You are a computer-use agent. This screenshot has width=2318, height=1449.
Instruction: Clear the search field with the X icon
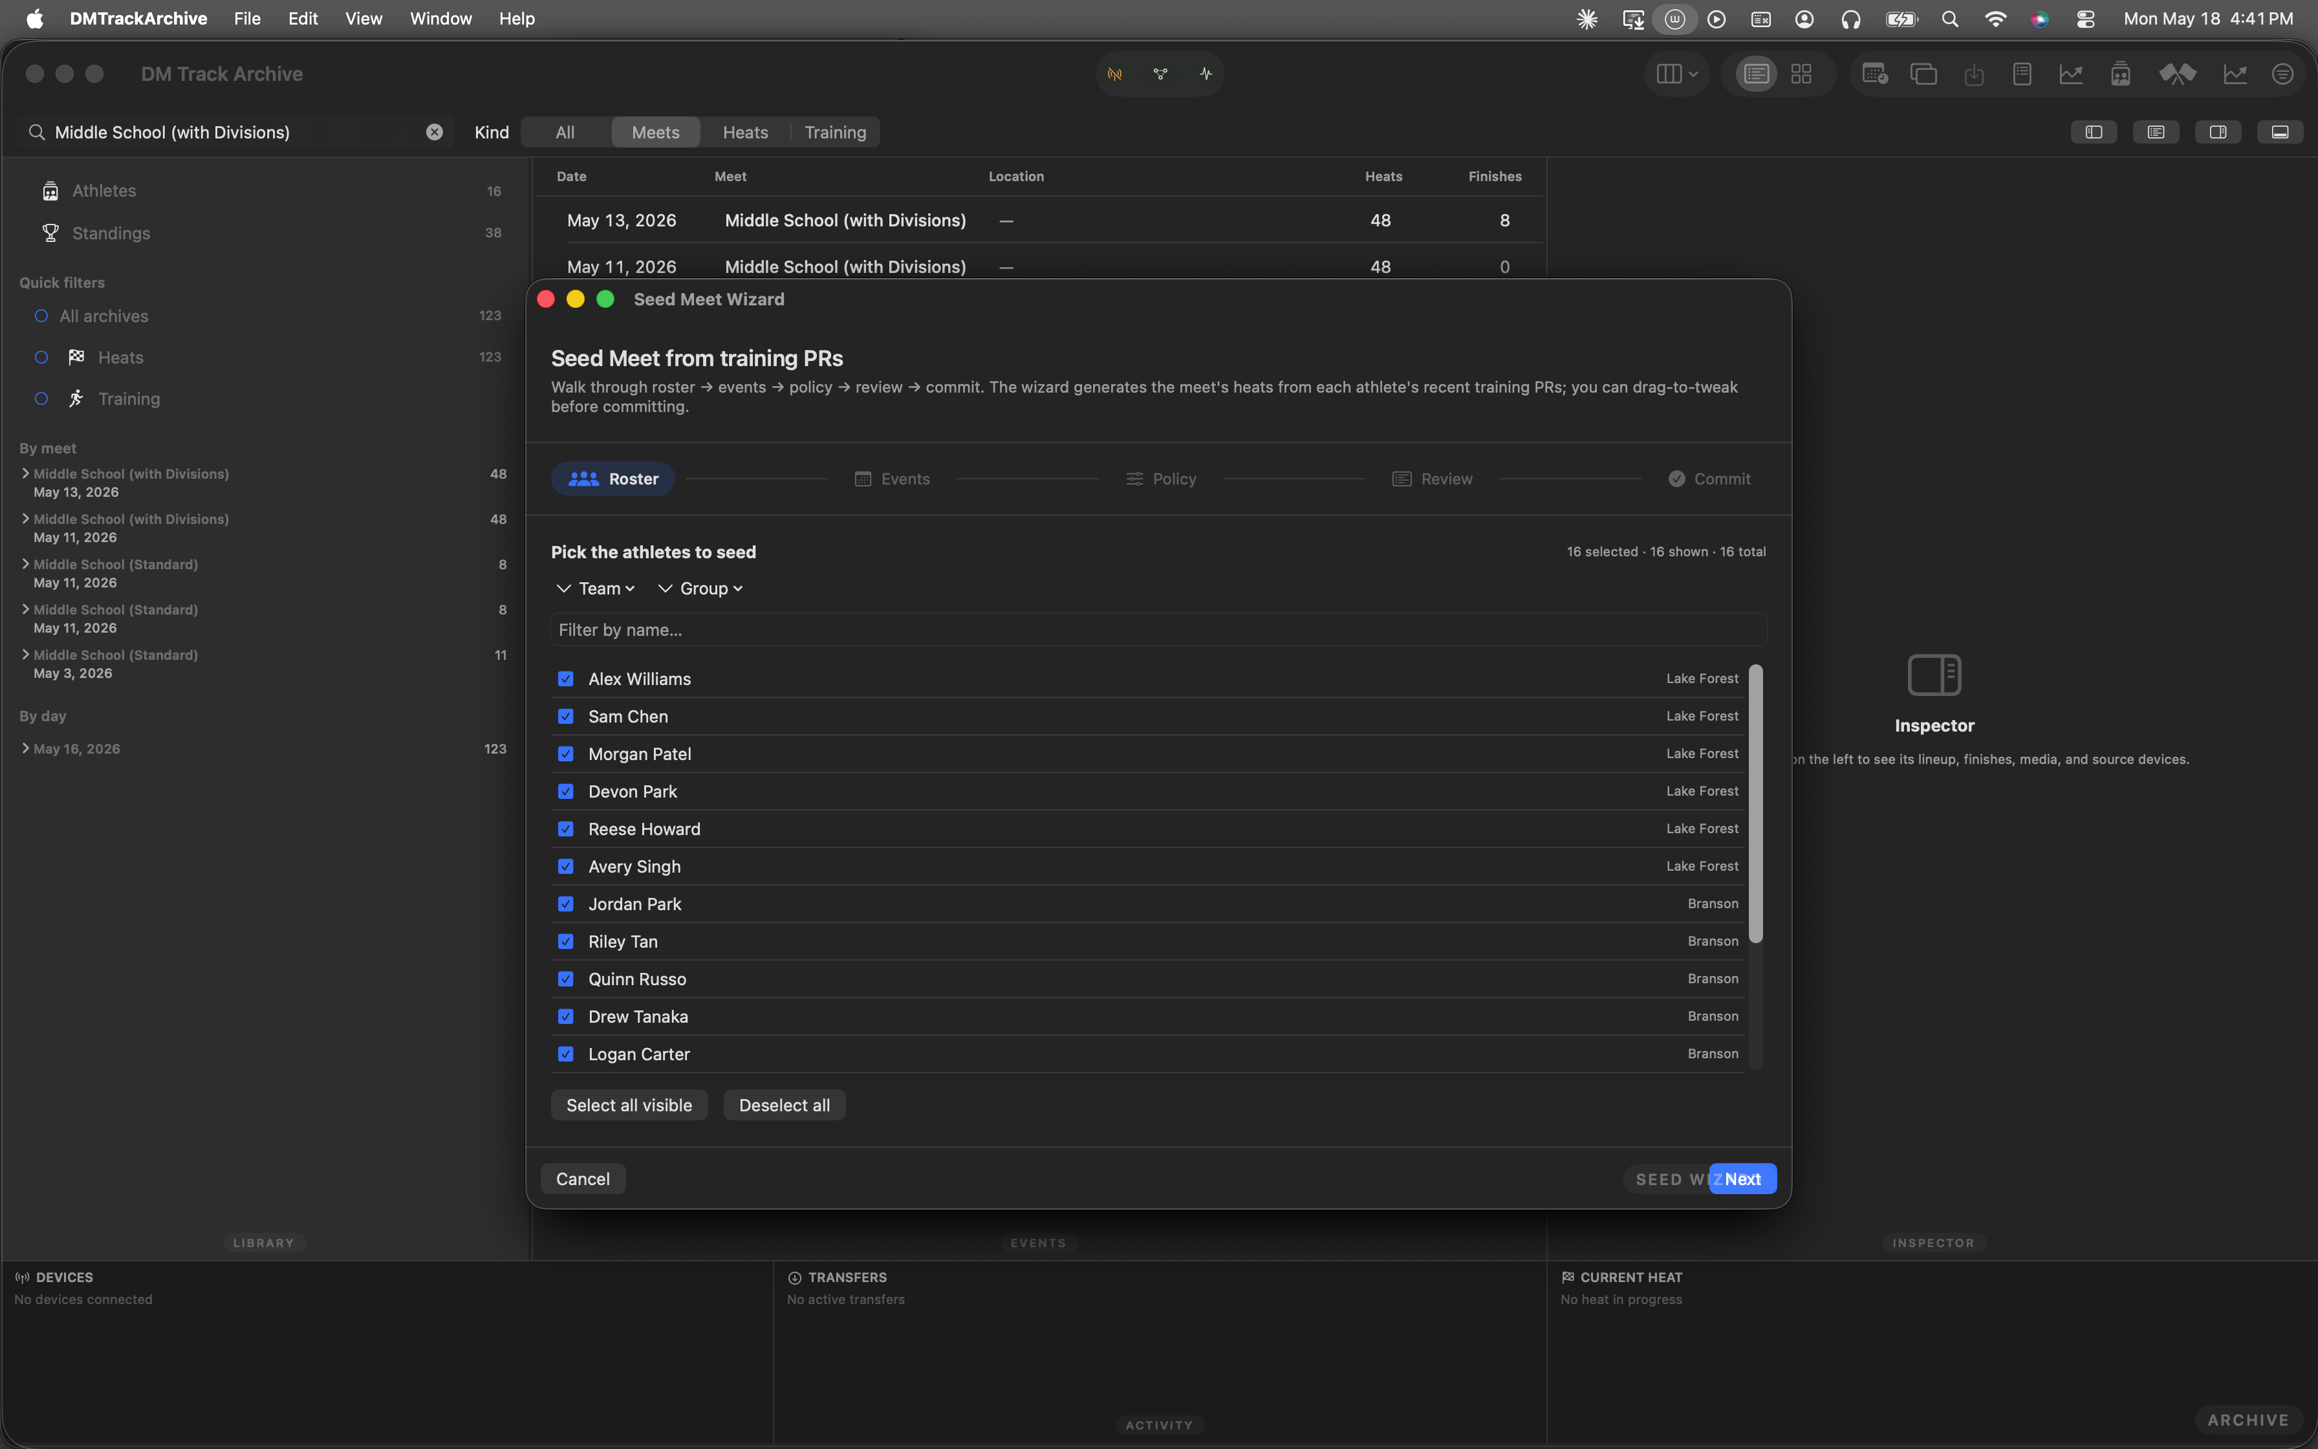coord(435,132)
